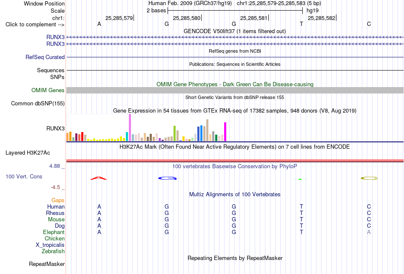Image resolution: width=404 pixels, height=274 pixels.
Task: Click the GENCODE V50lift37 track title
Action: pyautogui.click(x=235, y=31)
